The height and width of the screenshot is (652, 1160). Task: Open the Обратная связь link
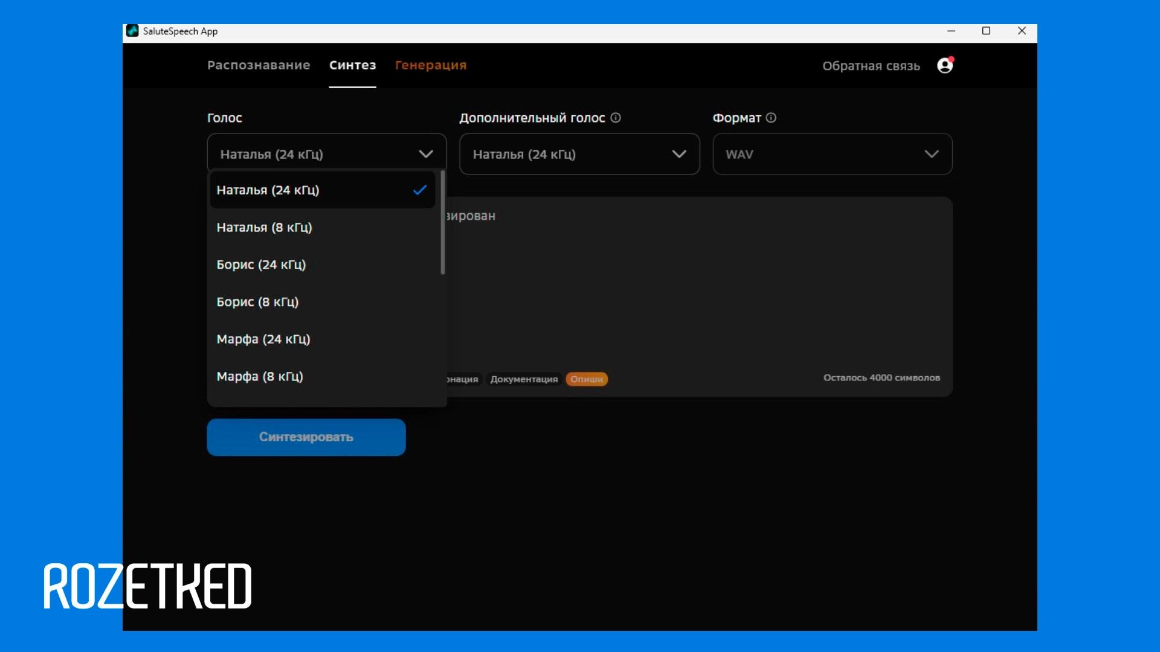(x=871, y=66)
